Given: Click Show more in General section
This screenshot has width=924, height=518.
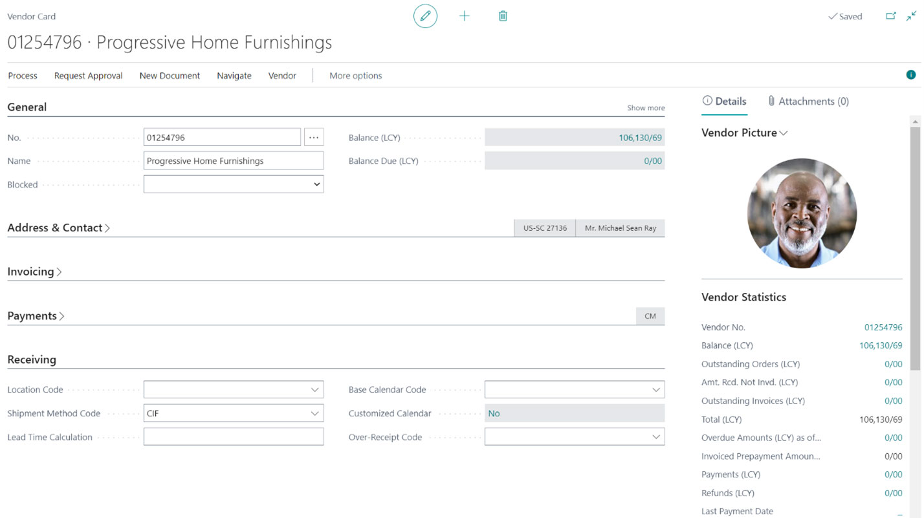Looking at the screenshot, I should (x=645, y=108).
